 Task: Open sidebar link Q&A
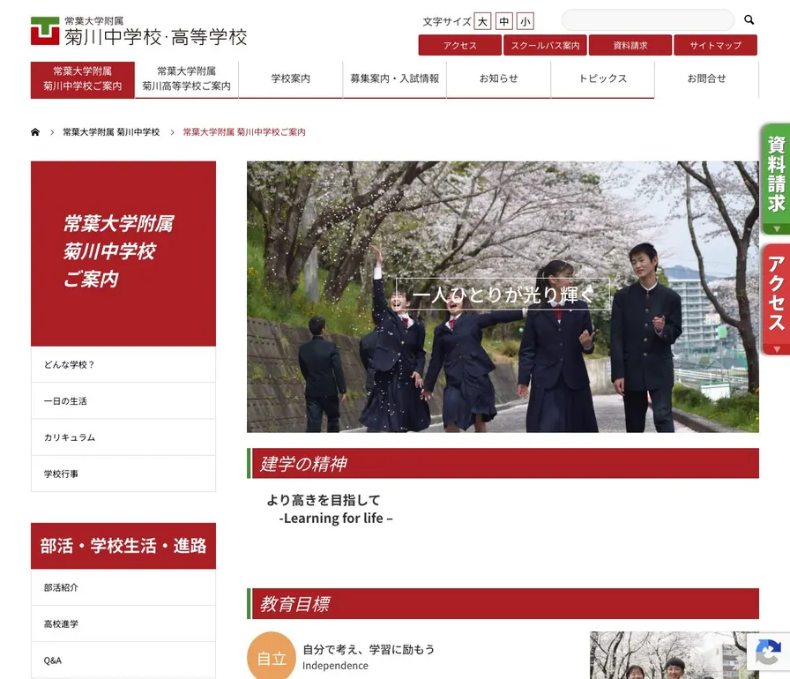point(123,660)
